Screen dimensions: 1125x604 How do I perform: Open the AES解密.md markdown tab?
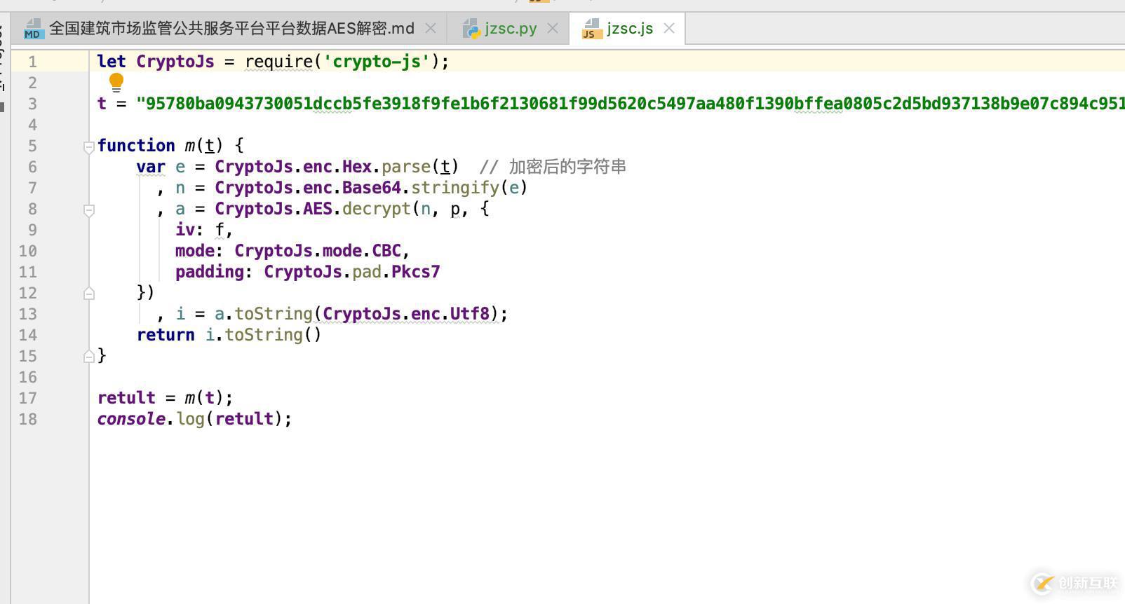pos(231,29)
